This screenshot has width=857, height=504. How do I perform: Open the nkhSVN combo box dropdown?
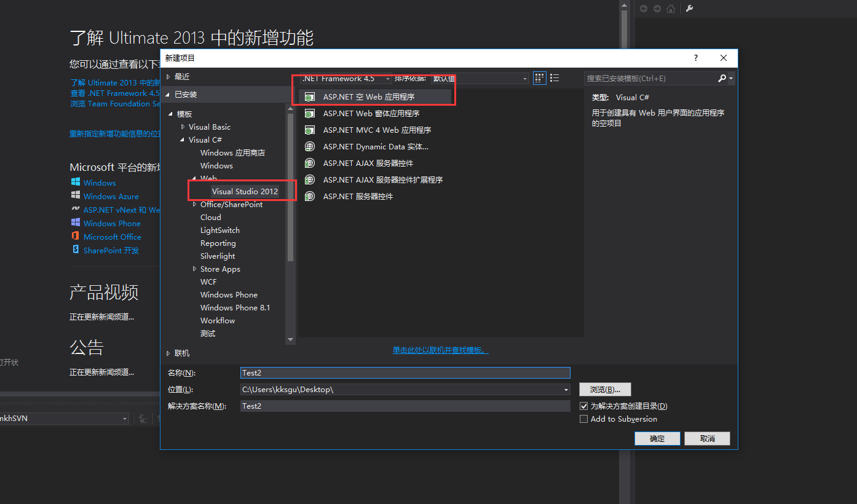(125, 419)
